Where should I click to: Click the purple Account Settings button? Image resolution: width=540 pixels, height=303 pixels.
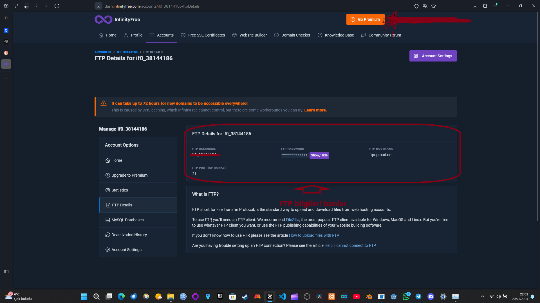[433, 56]
